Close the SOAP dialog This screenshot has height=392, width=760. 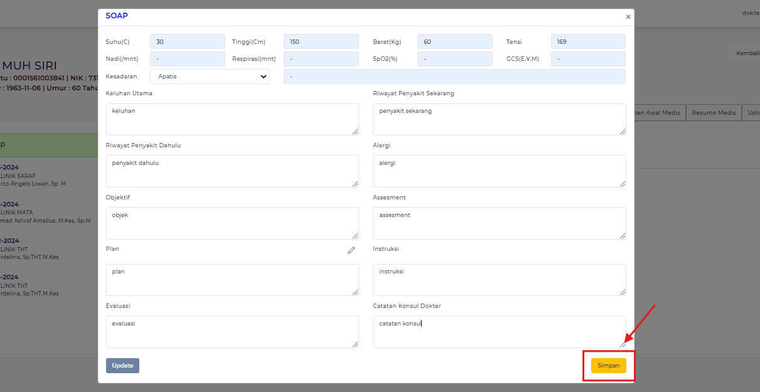628,17
